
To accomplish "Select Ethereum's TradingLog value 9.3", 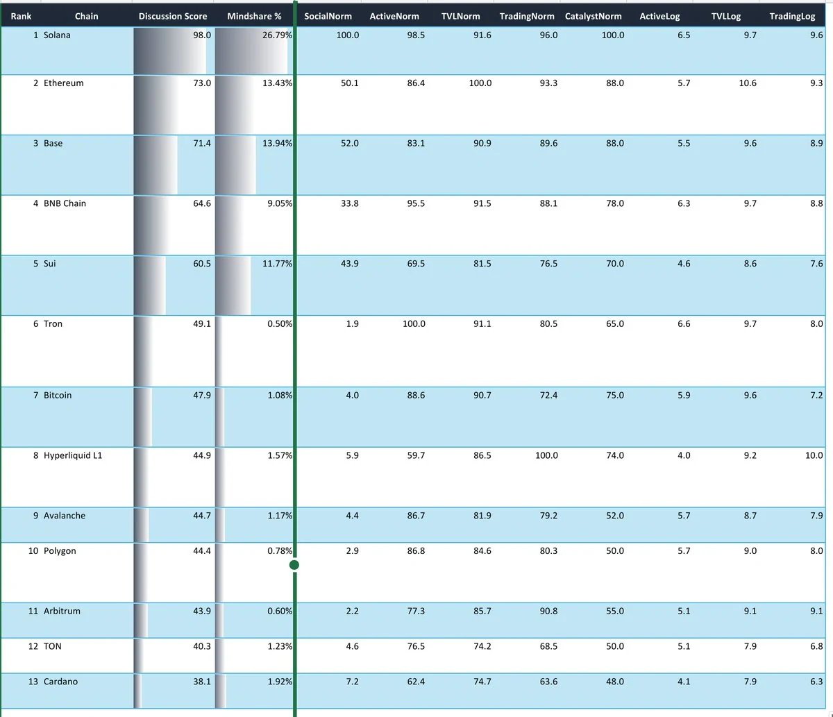I will point(816,83).
